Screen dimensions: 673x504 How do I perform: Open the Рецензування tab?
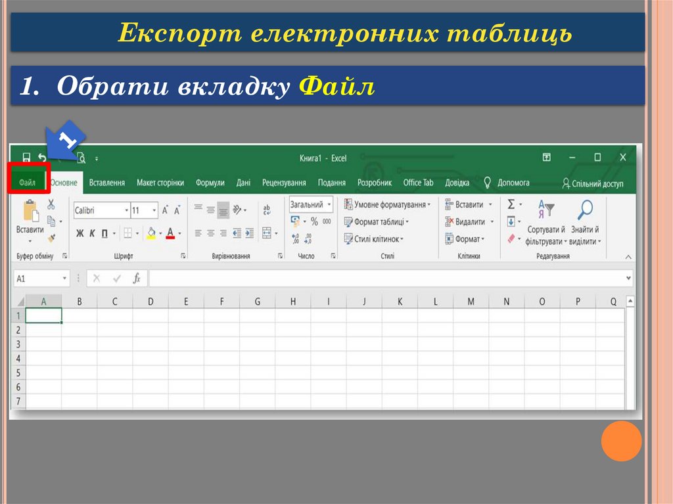click(x=284, y=183)
